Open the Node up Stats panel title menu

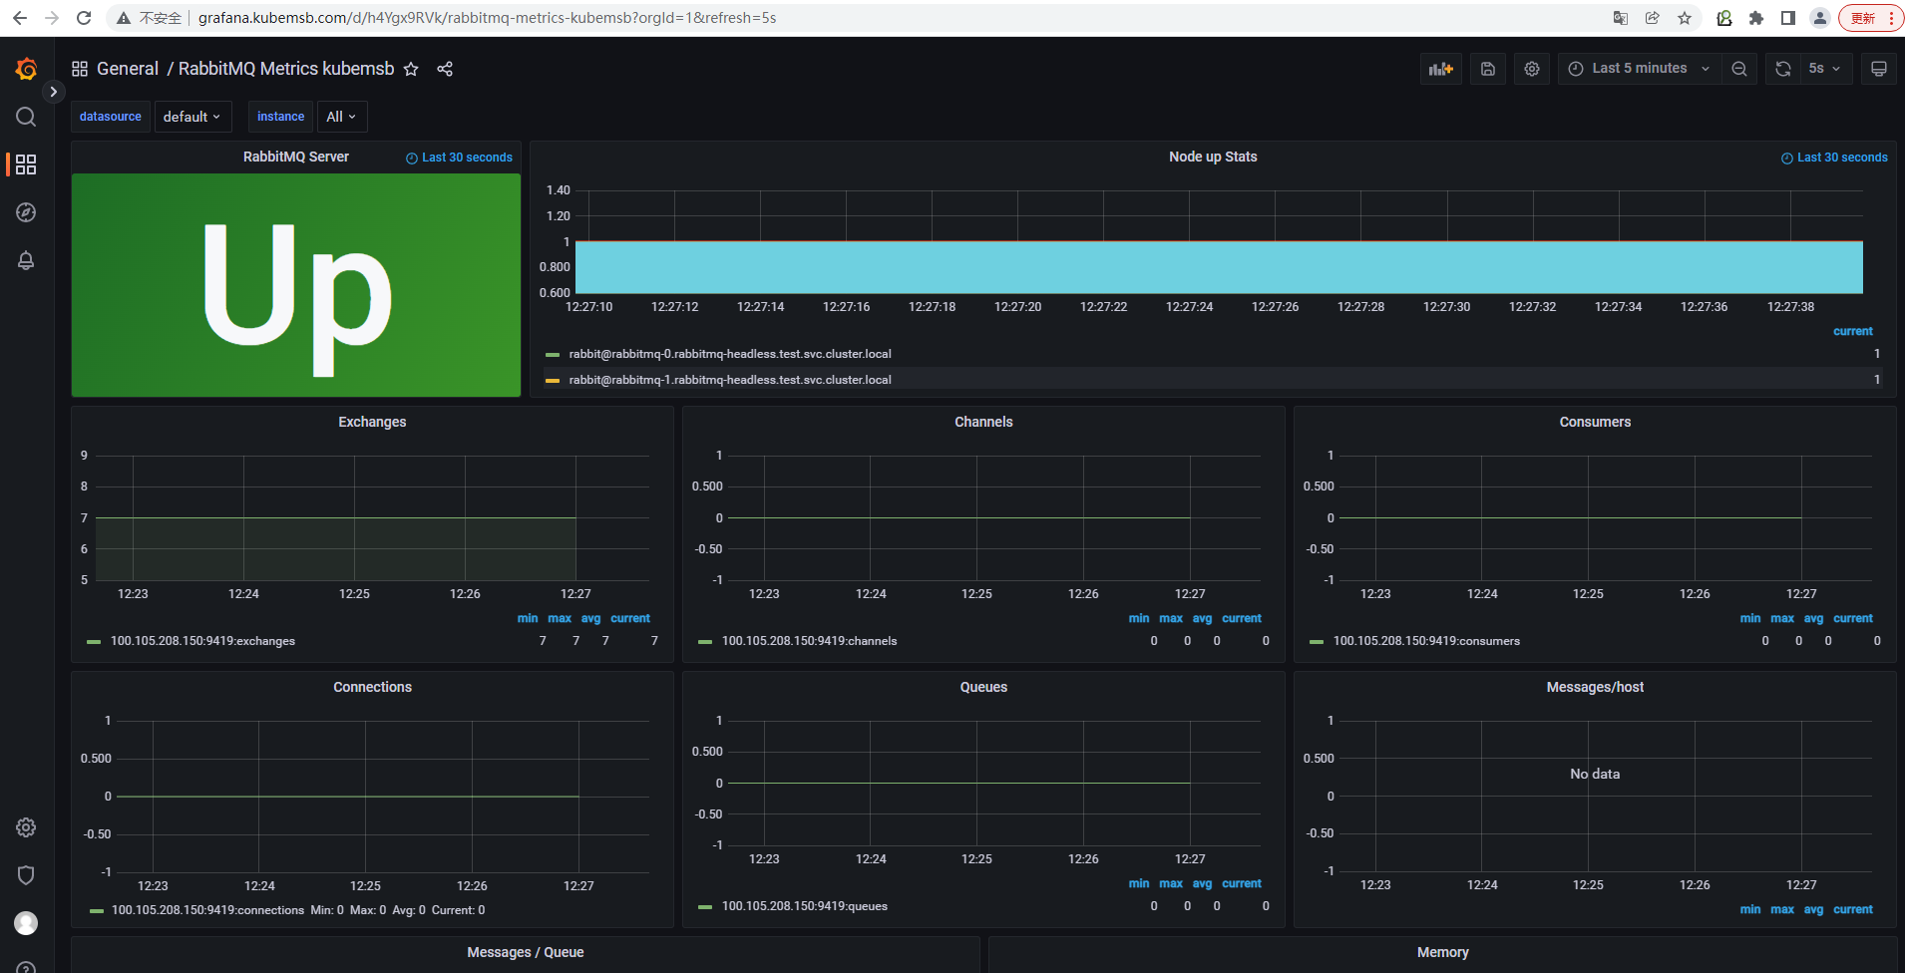coord(1213,157)
